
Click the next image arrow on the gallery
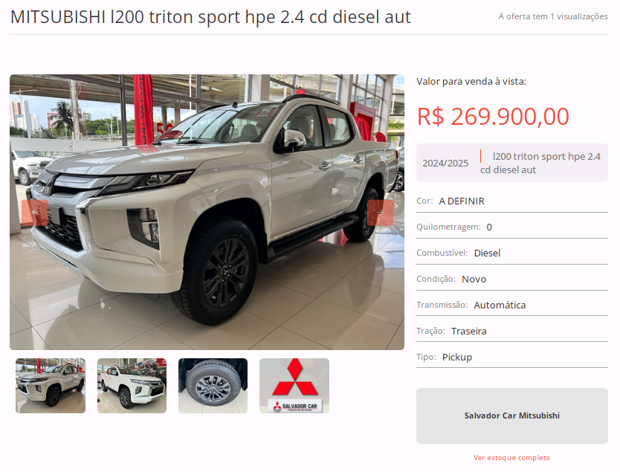(380, 213)
